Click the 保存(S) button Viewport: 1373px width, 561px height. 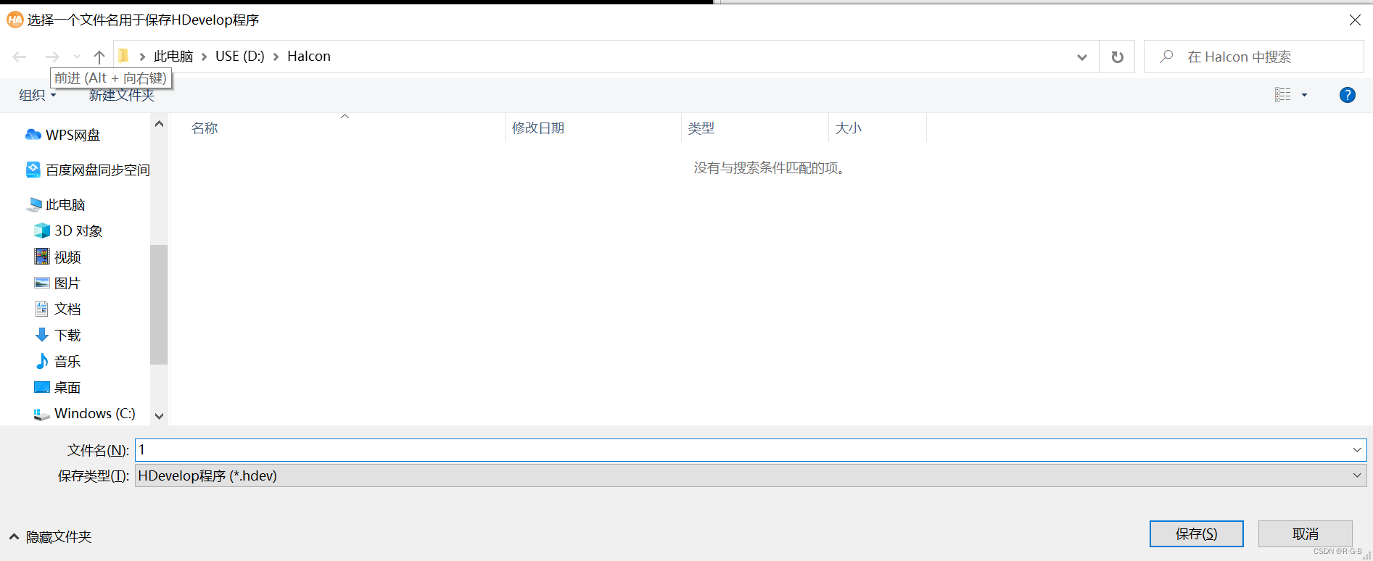pos(1197,534)
